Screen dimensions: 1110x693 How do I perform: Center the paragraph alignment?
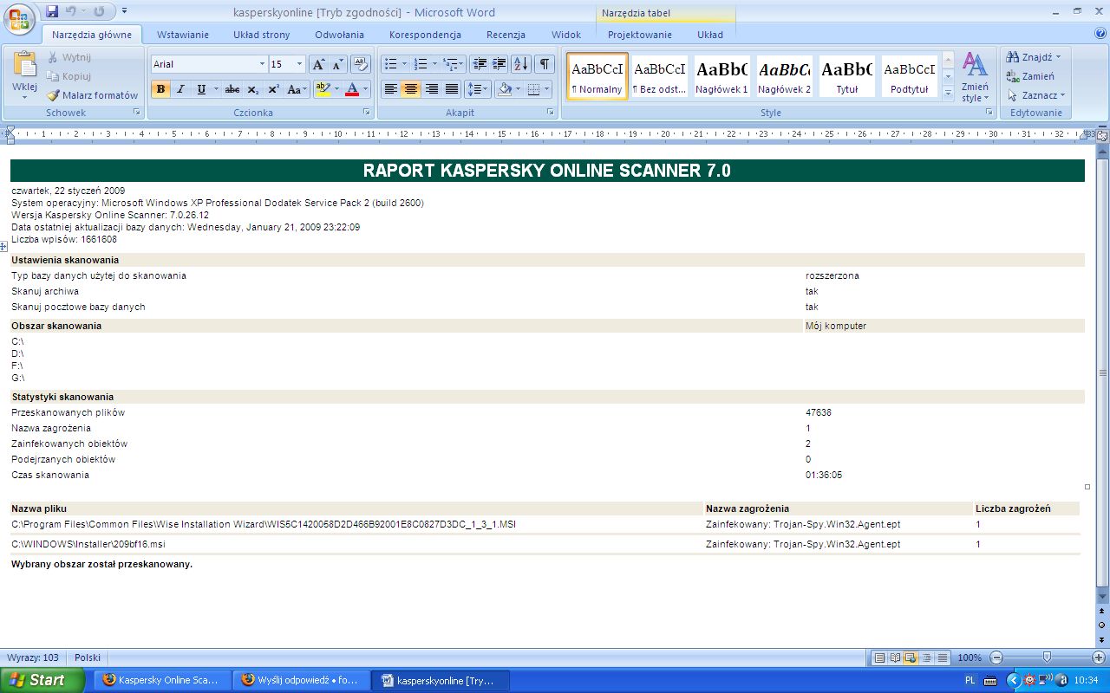point(411,88)
